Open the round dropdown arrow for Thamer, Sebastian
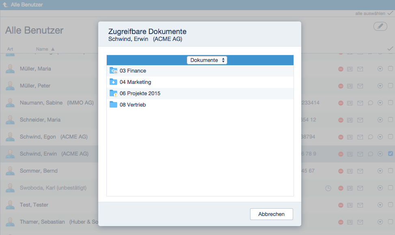The height and width of the screenshot is (235, 395). (x=380, y=222)
